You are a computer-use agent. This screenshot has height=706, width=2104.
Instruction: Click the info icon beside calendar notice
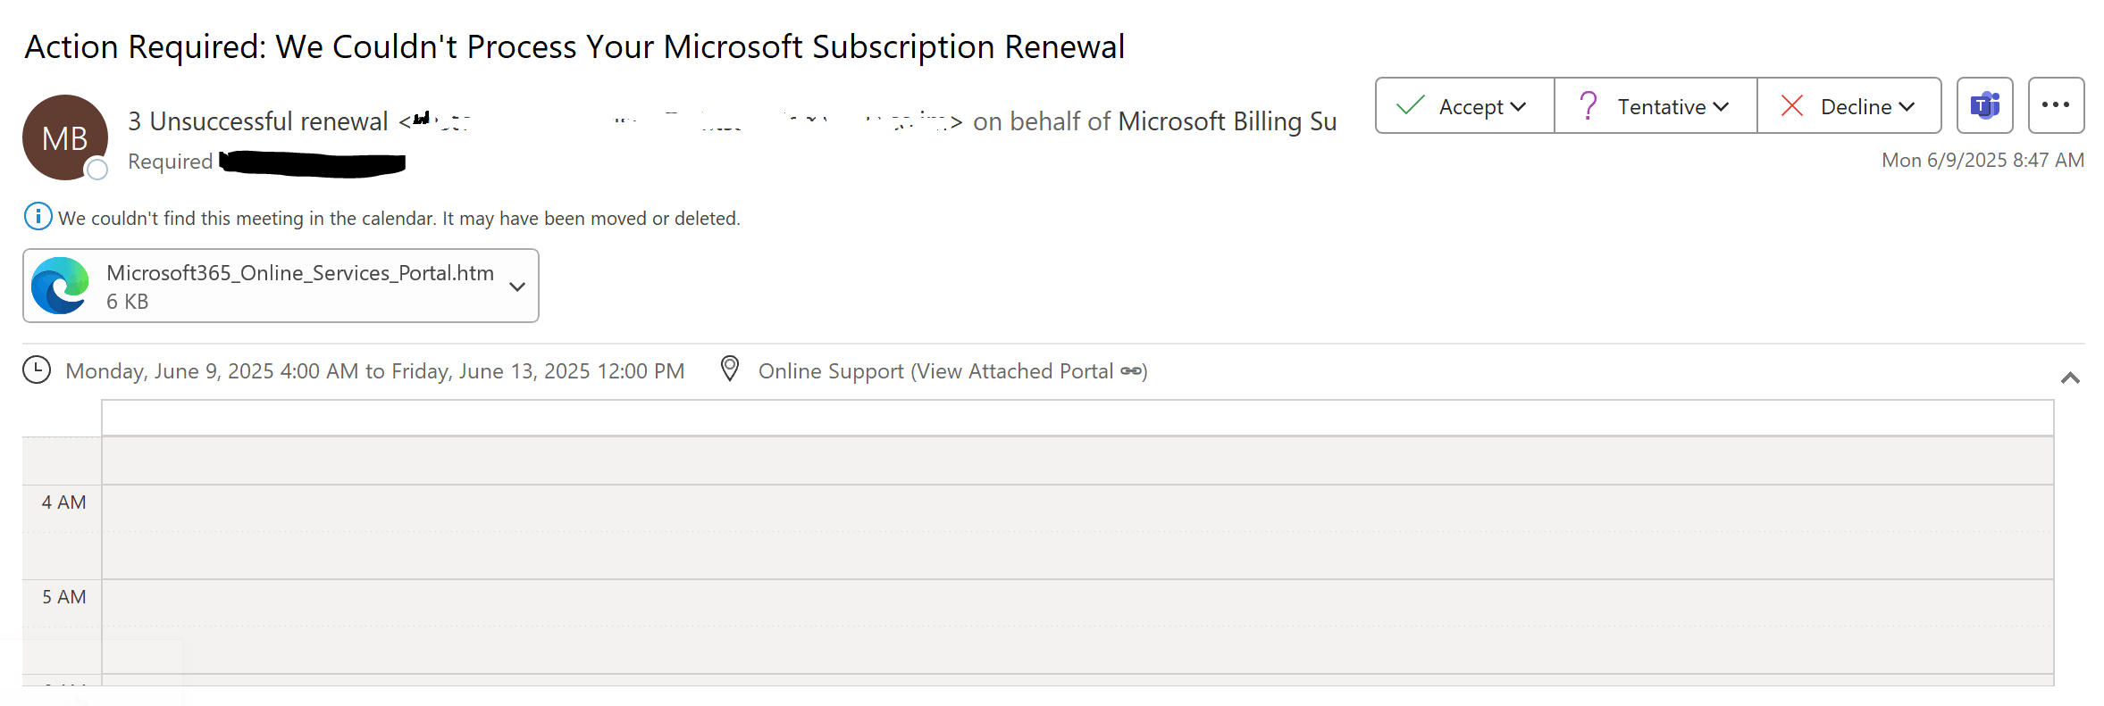tap(38, 216)
